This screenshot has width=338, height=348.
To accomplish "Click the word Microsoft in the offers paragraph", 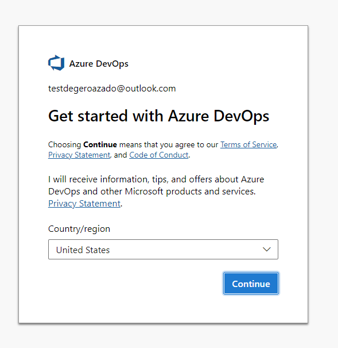I will 144,192.
